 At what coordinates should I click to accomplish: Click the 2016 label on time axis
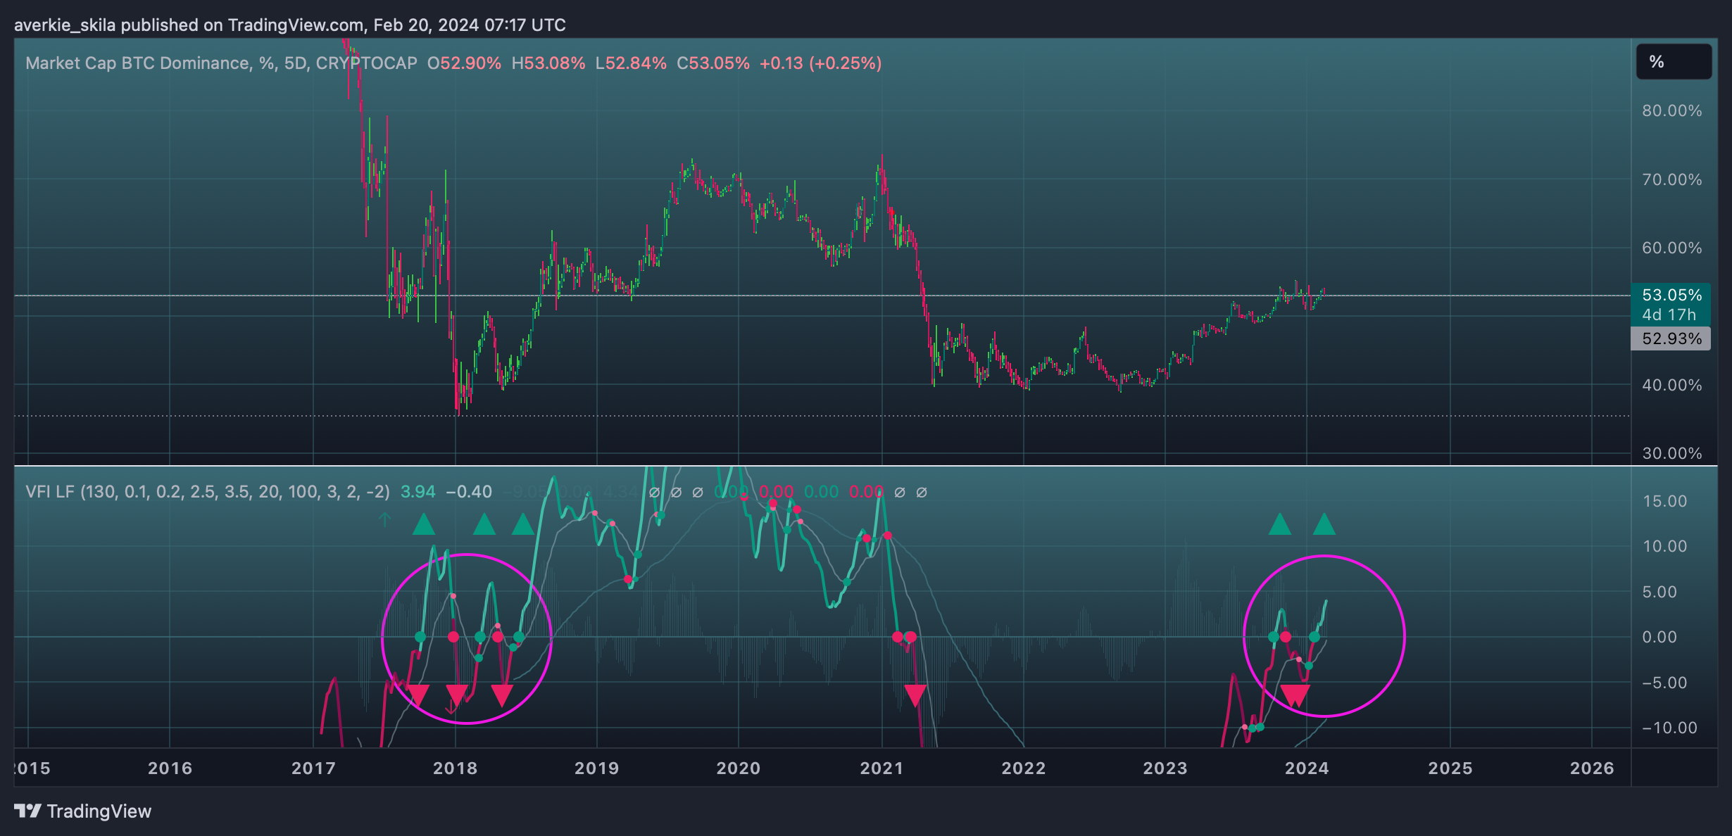point(170,768)
